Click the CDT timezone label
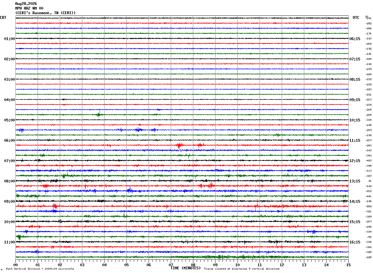Screen dimensions: 373x273 (x=3, y=18)
